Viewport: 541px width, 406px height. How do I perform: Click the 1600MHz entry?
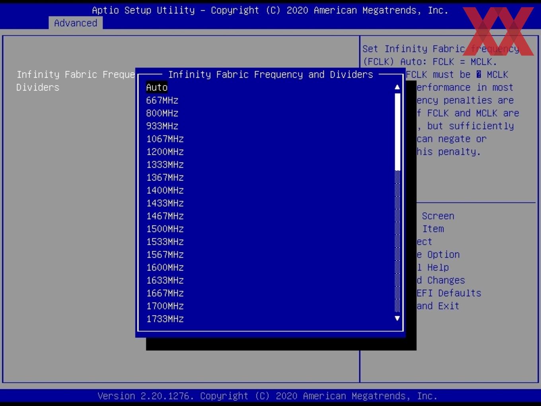tap(165, 267)
